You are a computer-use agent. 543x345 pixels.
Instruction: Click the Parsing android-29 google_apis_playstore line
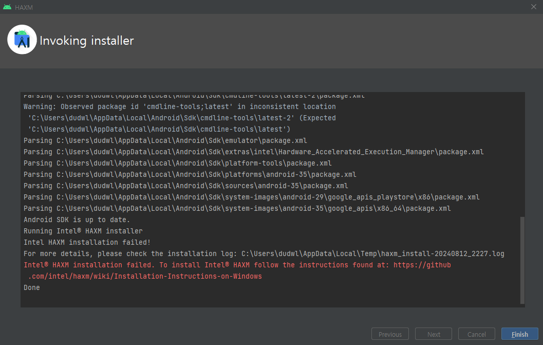point(251,197)
